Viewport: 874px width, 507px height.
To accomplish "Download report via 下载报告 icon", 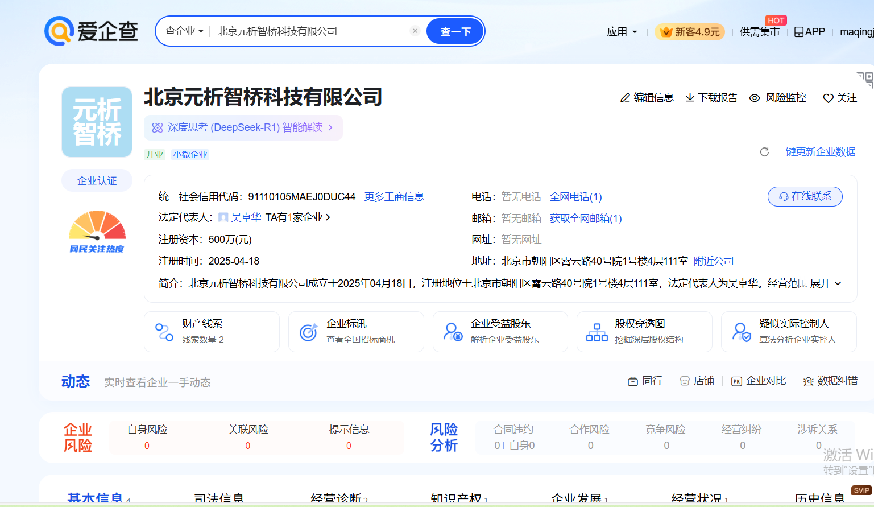I will pos(690,98).
